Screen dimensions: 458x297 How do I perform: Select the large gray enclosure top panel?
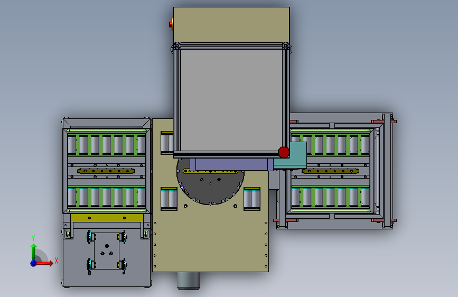coord(231,99)
